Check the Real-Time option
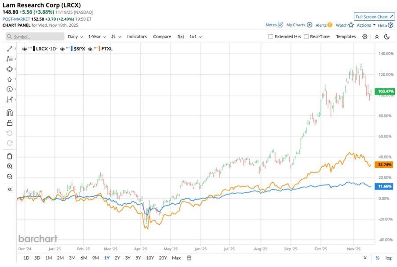The image size is (397, 267). pyautogui.click(x=306, y=37)
